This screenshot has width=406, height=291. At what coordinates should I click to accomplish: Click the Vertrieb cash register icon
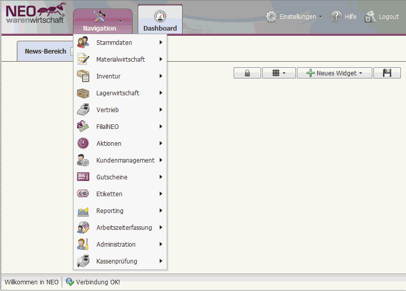pos(83,110)
